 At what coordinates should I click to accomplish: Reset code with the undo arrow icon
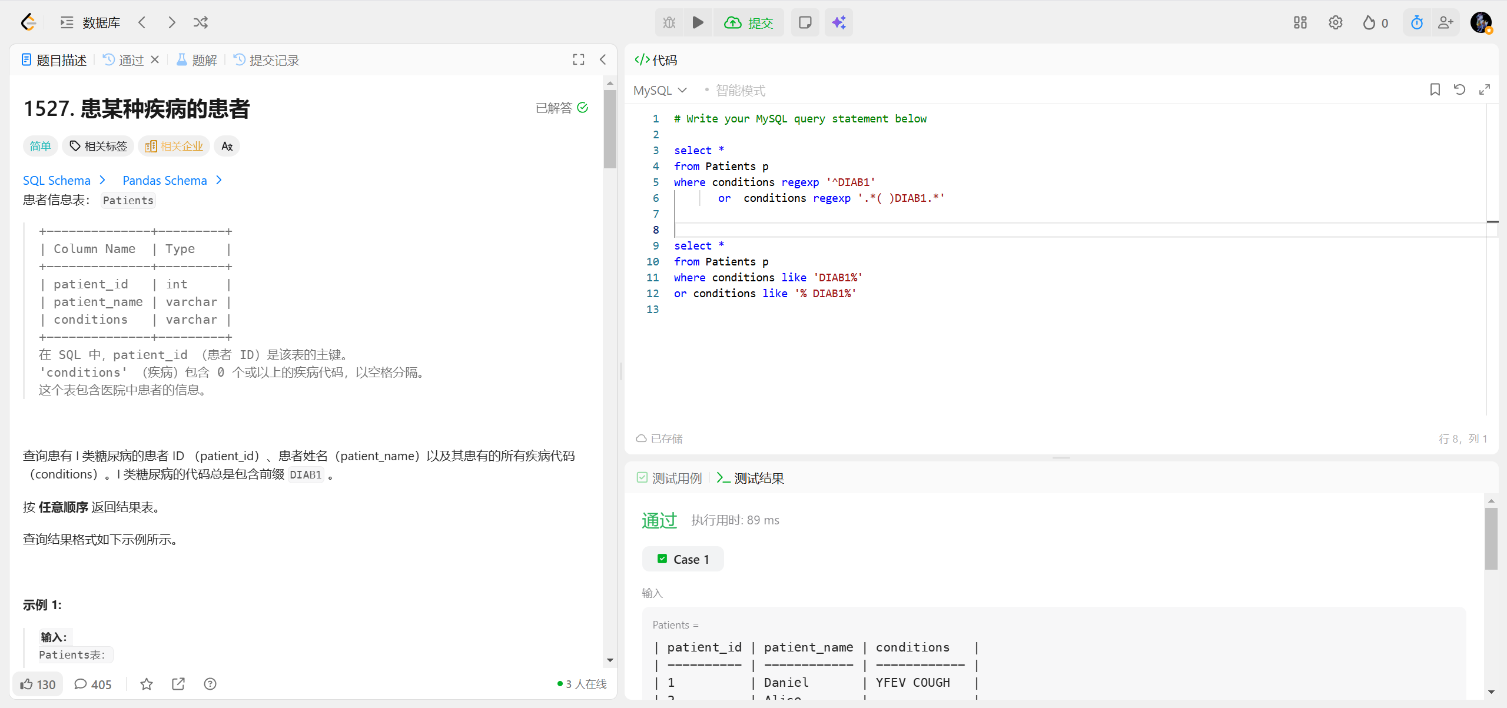pos(1459,89)
